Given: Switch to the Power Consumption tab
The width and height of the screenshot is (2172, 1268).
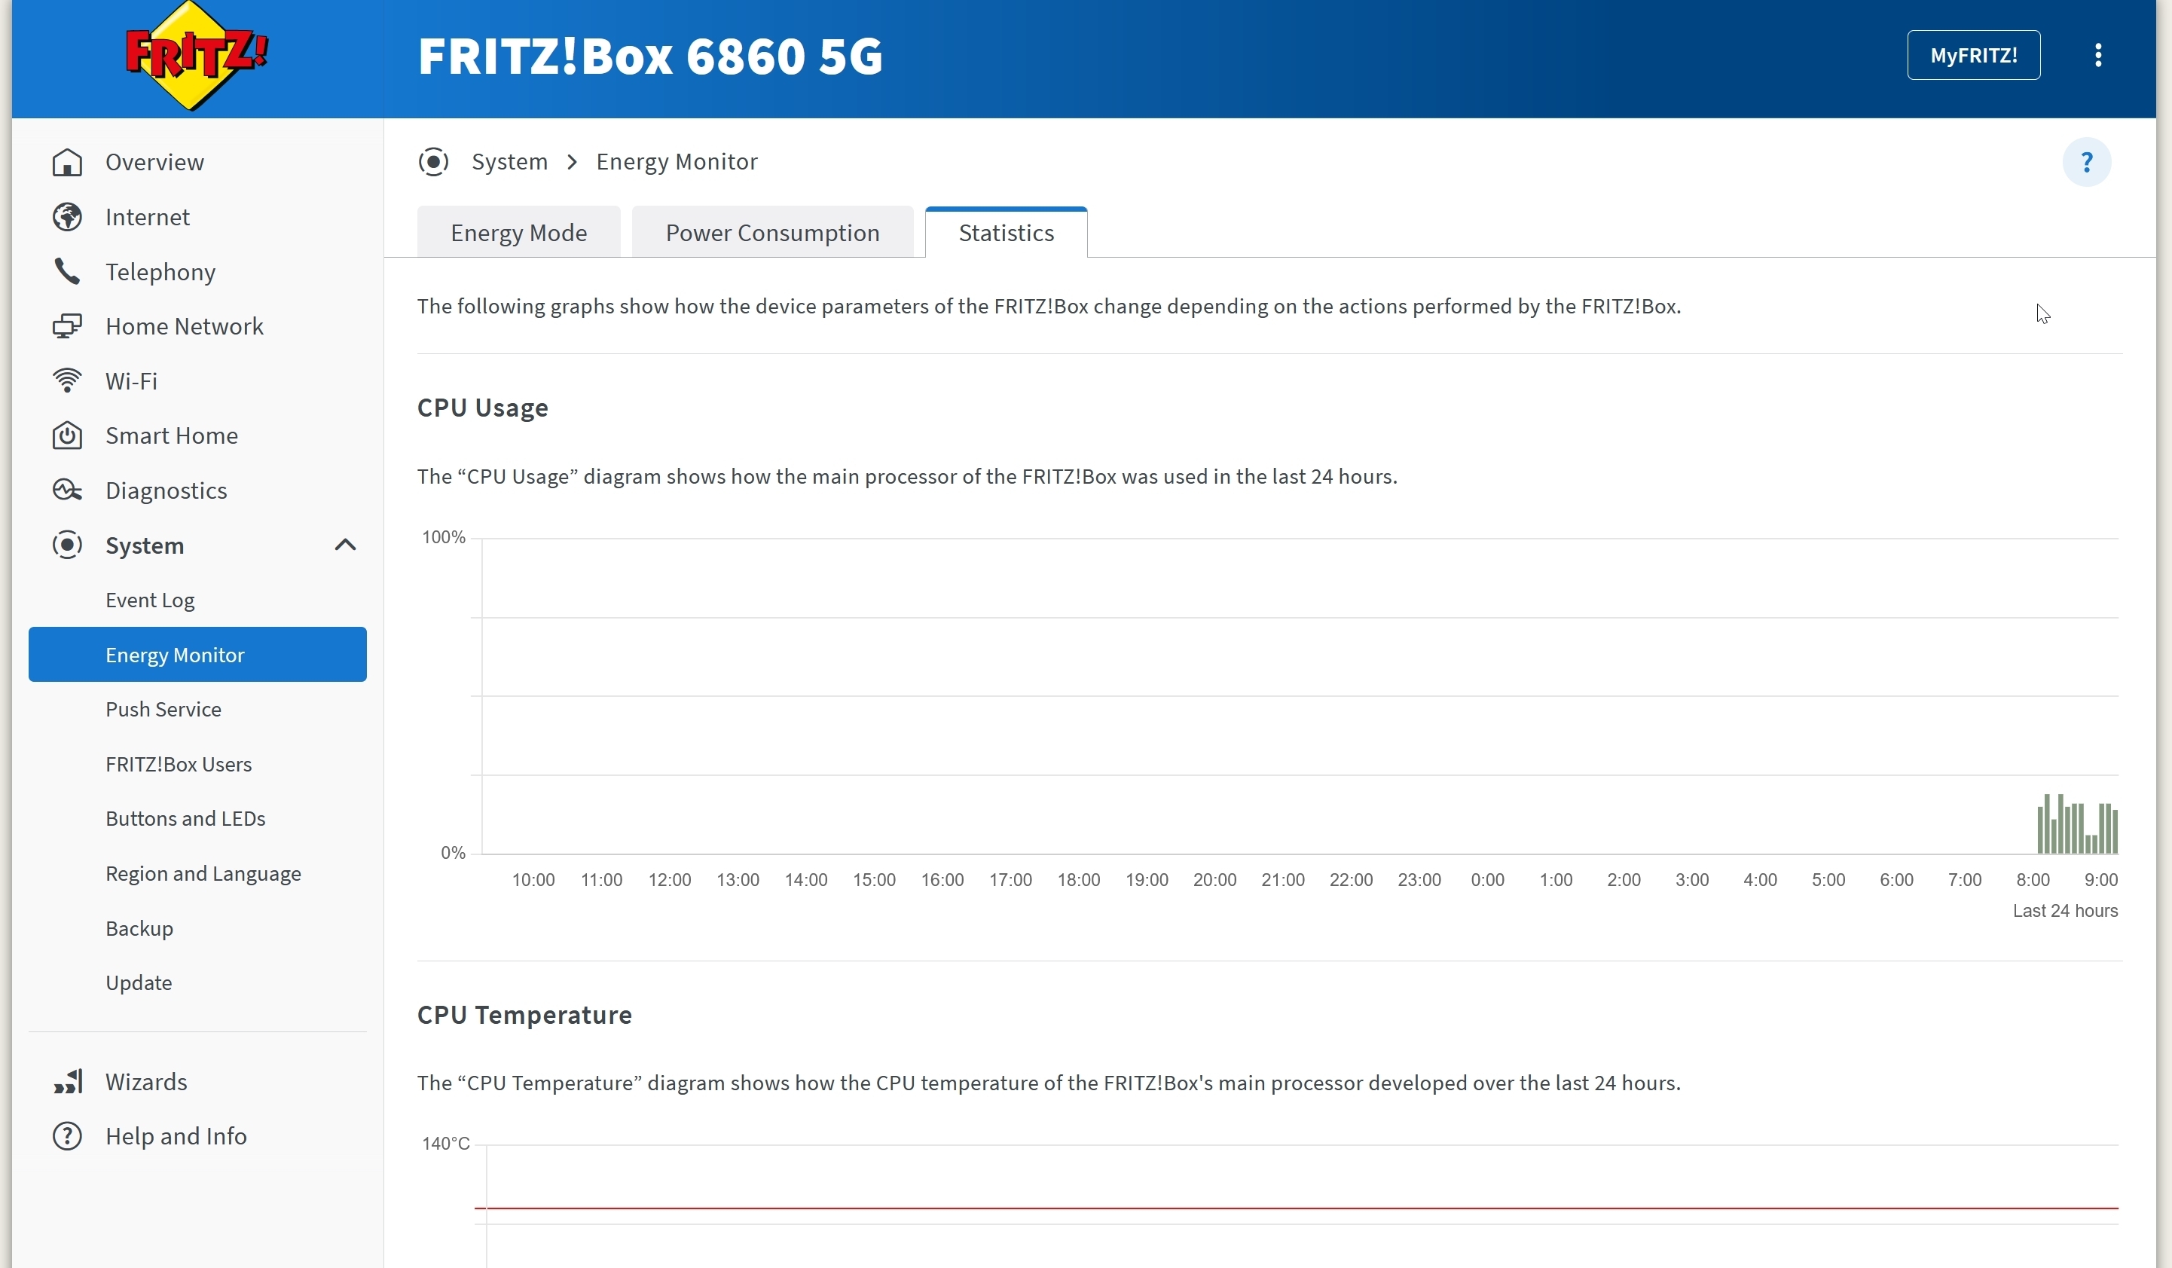Looking at the screenshot, I should 772,233.
